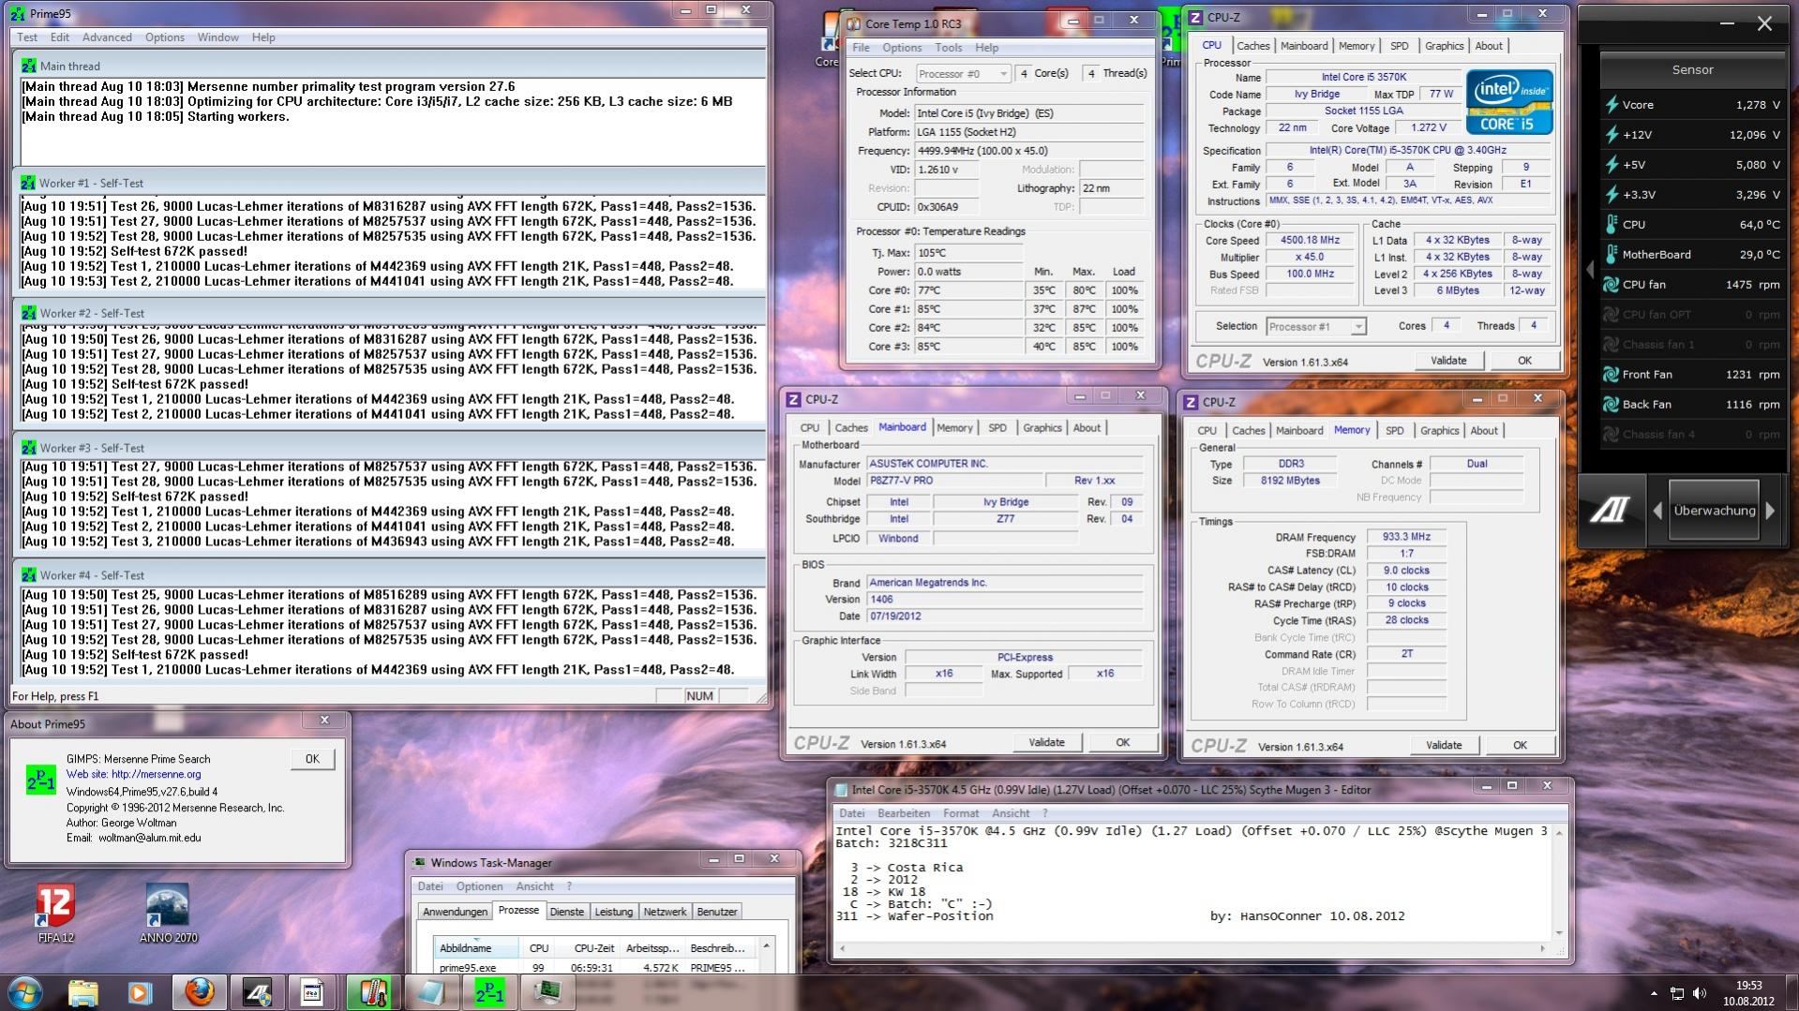
Task: Click Validate in the top CPU-Z CPU window
Action: 1448,361
